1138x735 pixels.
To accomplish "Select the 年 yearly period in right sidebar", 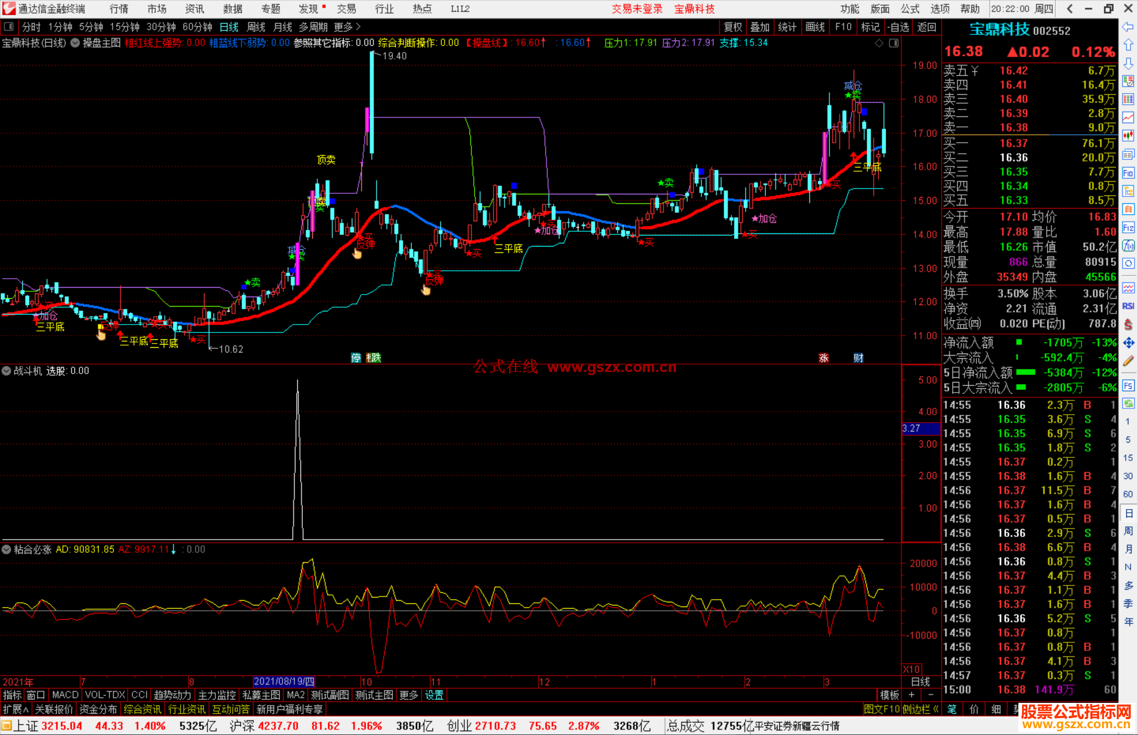I will click(x=1128, y=622).
